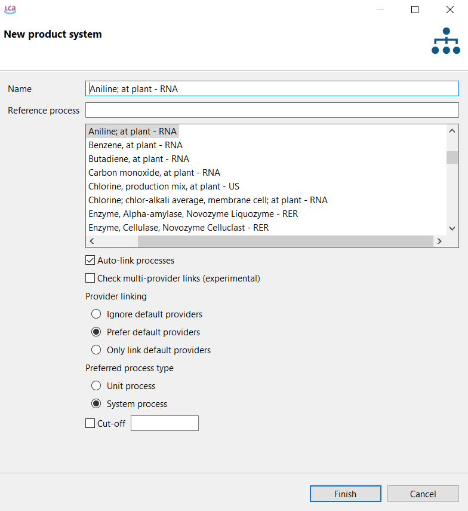The width and height of the screenshot is (468, 511).
Task: Select Benzene, at plant - RNA process
Action: point(136,145)
